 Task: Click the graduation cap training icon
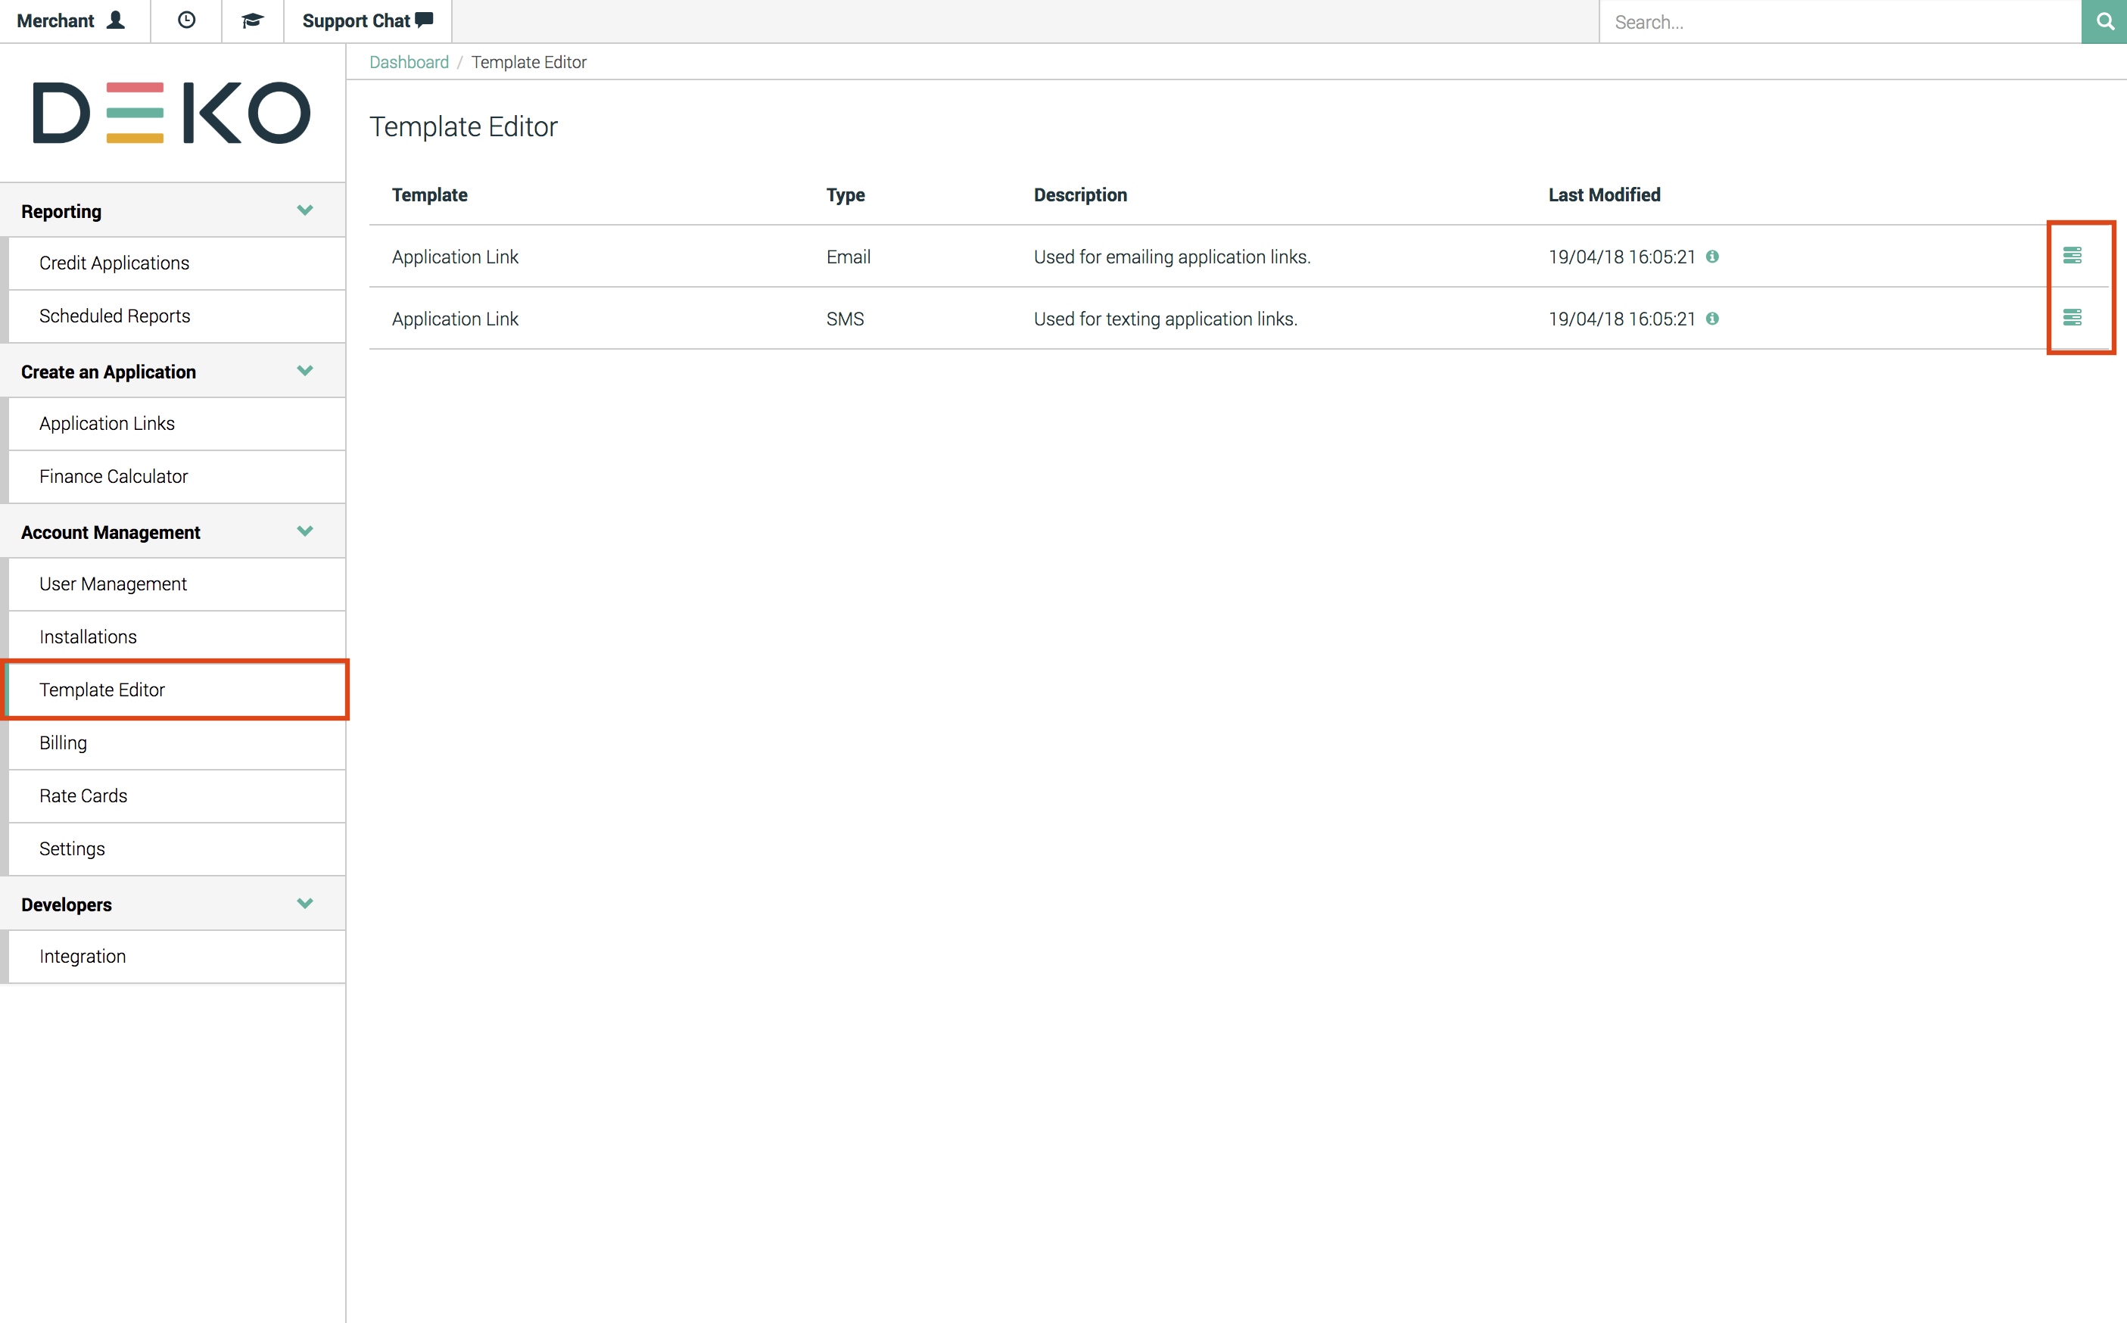252,21
